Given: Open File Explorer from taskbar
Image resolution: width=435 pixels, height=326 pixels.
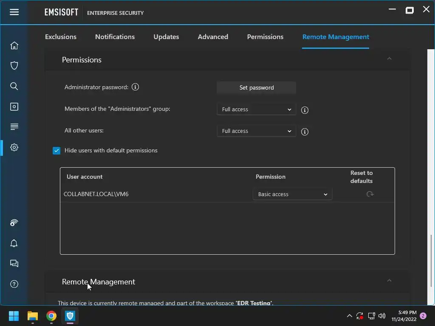Looking at the screenshot, I should pyautogui.click(x=32, y=316).
